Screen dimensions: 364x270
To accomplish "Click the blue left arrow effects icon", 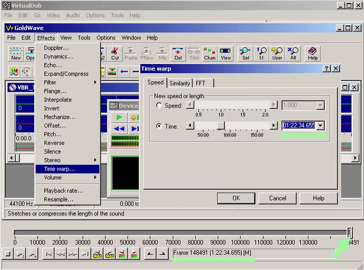I will pyautogui.click(x=124, y=72).
